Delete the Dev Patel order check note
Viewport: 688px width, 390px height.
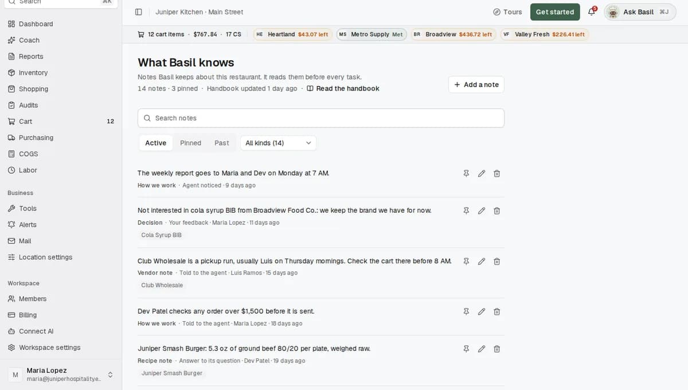pos(497,311)
